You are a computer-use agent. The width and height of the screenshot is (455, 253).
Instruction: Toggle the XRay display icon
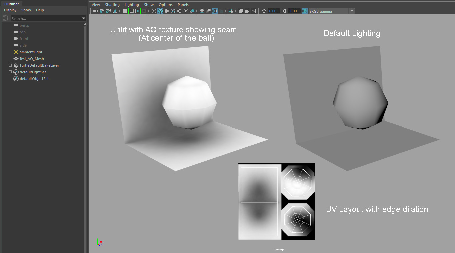tap(241, 11)
